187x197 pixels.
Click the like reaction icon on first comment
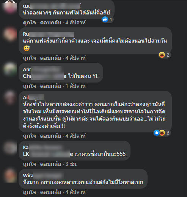[x=105, y=19]
